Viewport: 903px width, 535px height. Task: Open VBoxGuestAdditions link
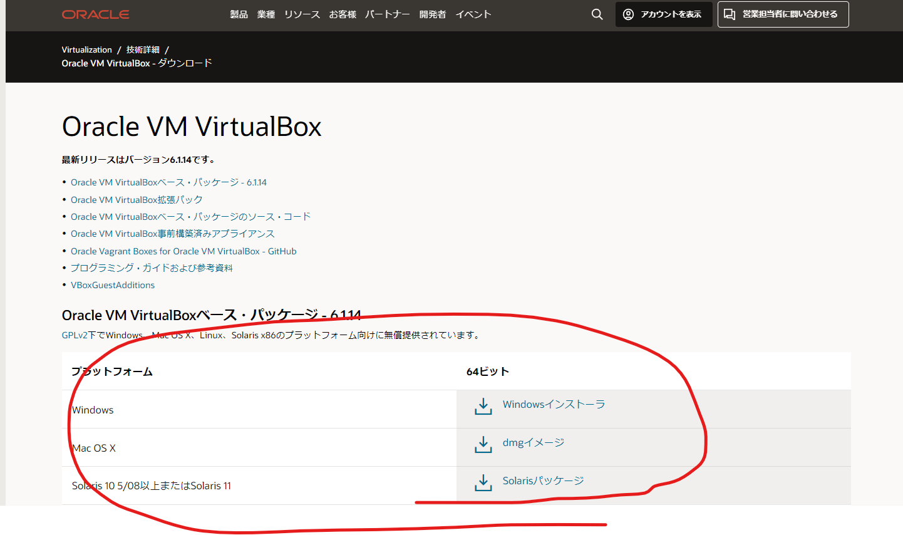113,285
